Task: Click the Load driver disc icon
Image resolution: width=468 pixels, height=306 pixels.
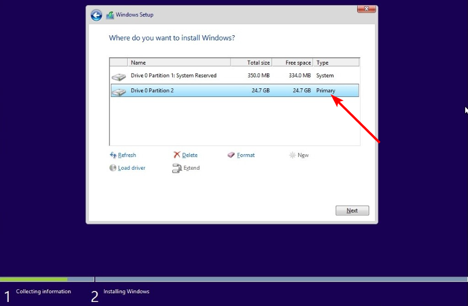Action: click(113, 168)
